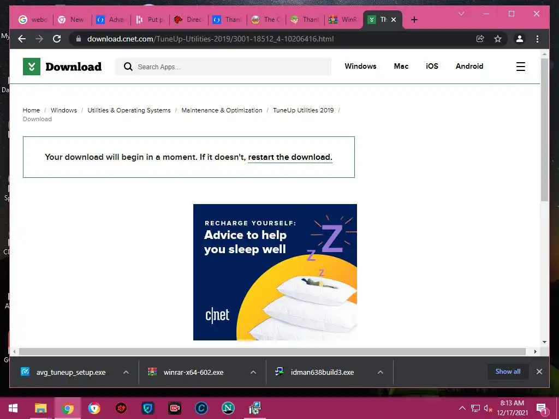Screen dimensions: 559x419
Task: Click the padlock site info icon
Action: 79,39
